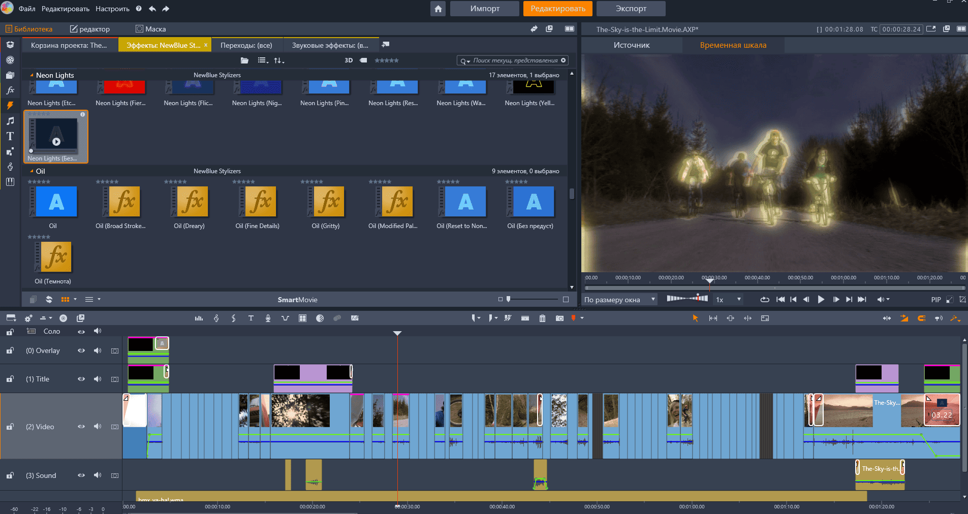The height and width of the screenshot is (514, 968).
Task: Open the Title tool in timeline toolbar
Action: click(251, 318)
